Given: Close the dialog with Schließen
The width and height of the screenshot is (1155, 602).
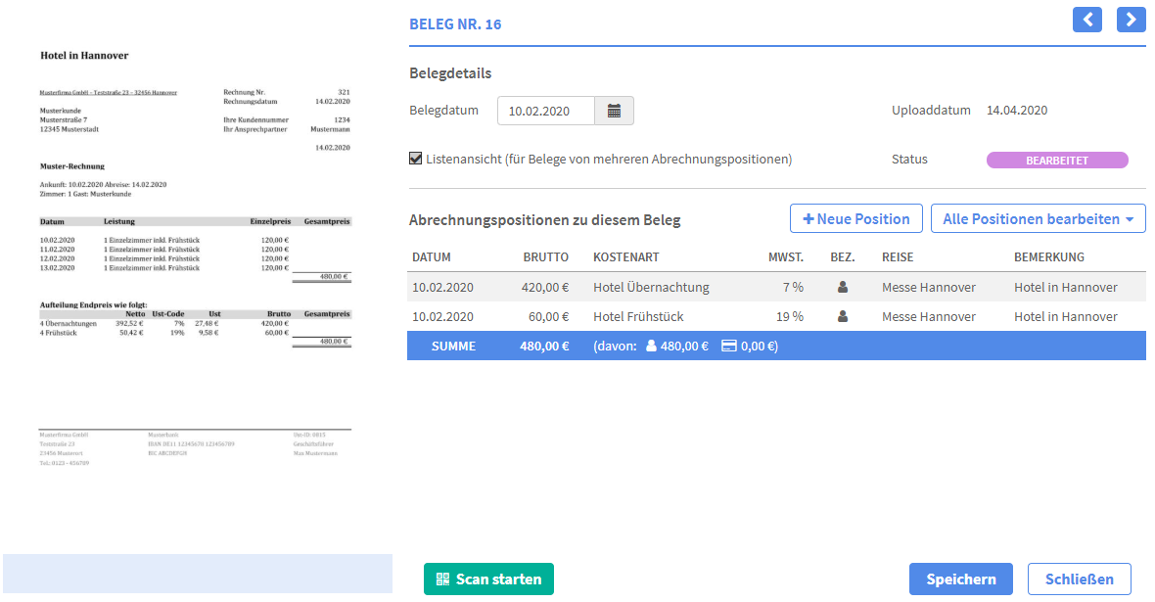Looking at the screenshot, I should [x=1079, y=579].
